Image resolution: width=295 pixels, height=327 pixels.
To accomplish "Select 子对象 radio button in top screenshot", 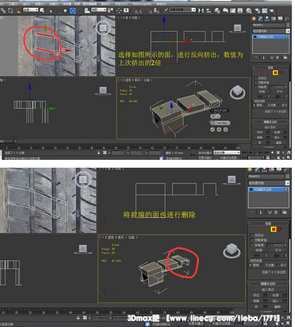I will pos(265,105).
